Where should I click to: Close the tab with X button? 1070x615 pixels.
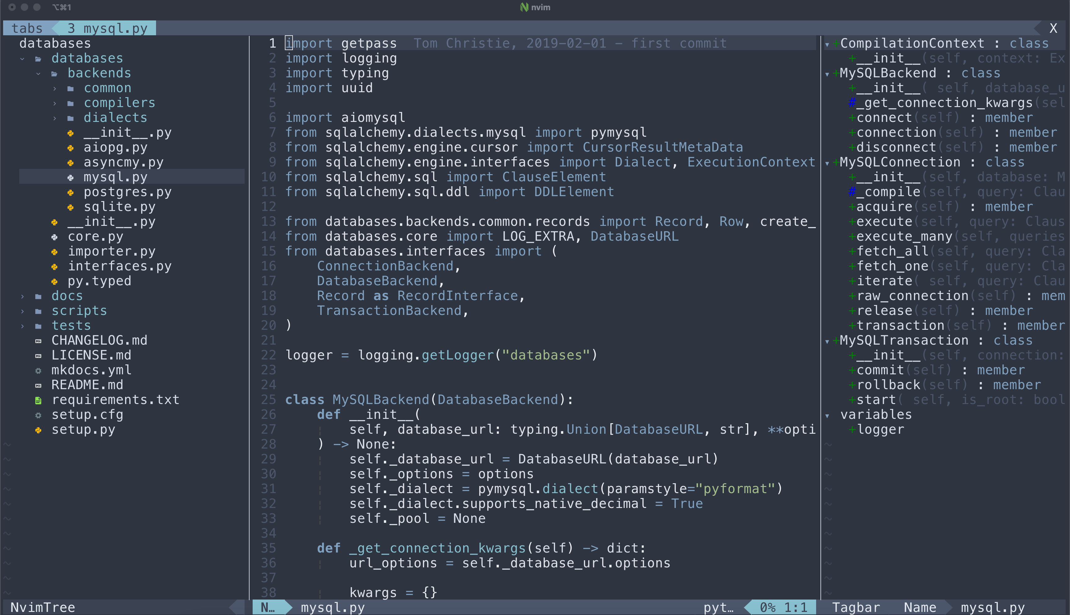tap(1053, 28)
